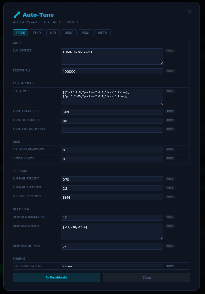Click the BUY_OFFSETS label
205x294 pixels.
[x=22, y=50]
